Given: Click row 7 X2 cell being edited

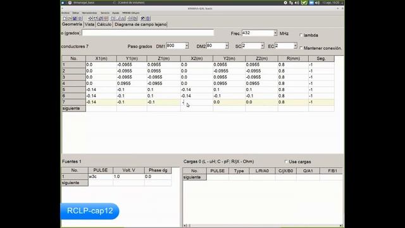Looking at the screenshot, I should pos(197,103).
